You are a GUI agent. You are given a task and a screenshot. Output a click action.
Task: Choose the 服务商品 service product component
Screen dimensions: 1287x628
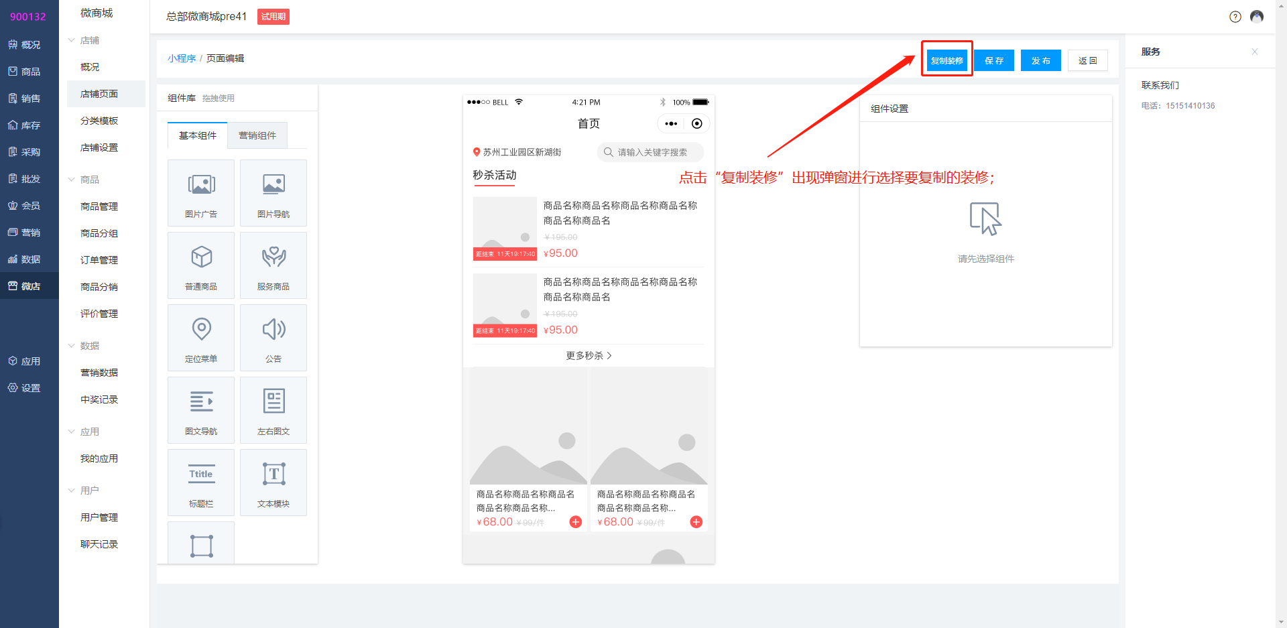[273, 265]
